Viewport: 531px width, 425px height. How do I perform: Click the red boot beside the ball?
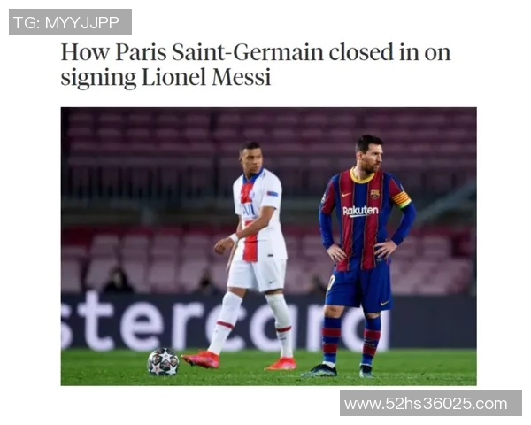click(201, 359)
